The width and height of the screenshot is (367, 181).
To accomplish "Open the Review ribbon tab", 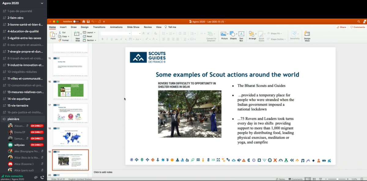I will (148, 27).
